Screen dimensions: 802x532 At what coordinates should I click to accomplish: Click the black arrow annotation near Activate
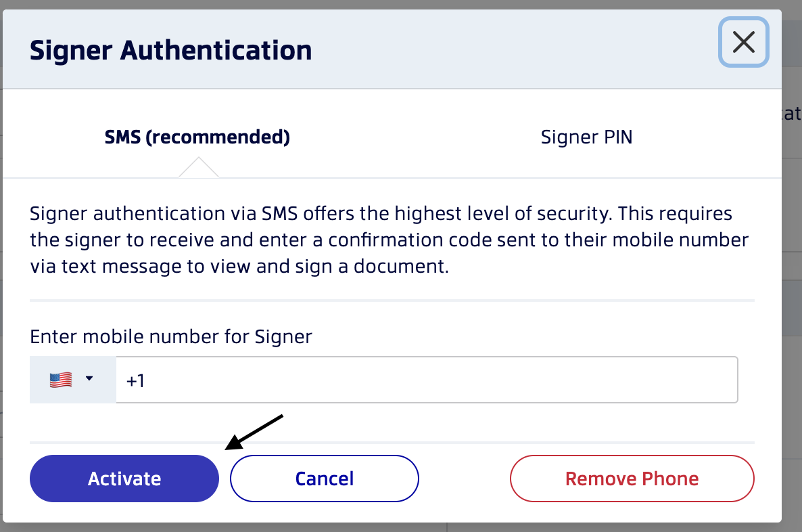pyautogui.click(x=254, y=432)
